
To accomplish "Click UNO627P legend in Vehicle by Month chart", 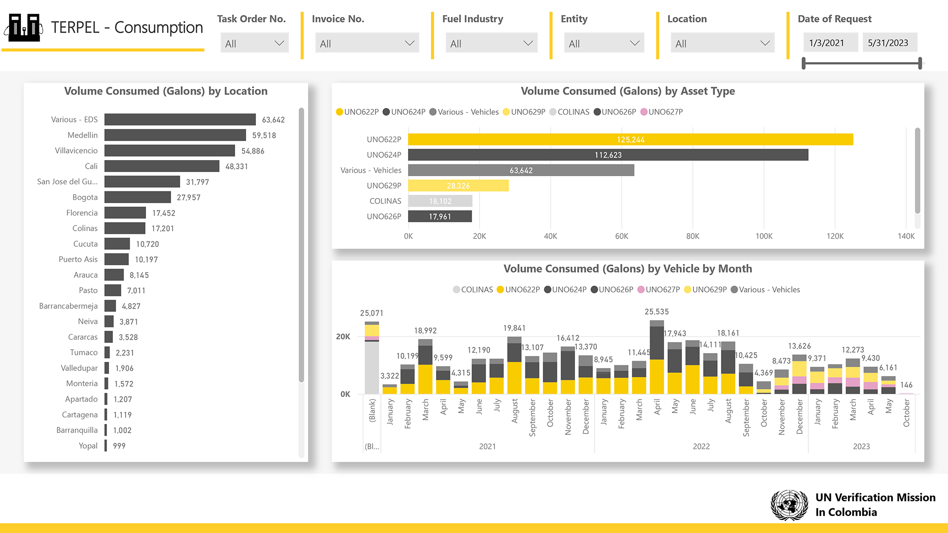I will [658, 289].
